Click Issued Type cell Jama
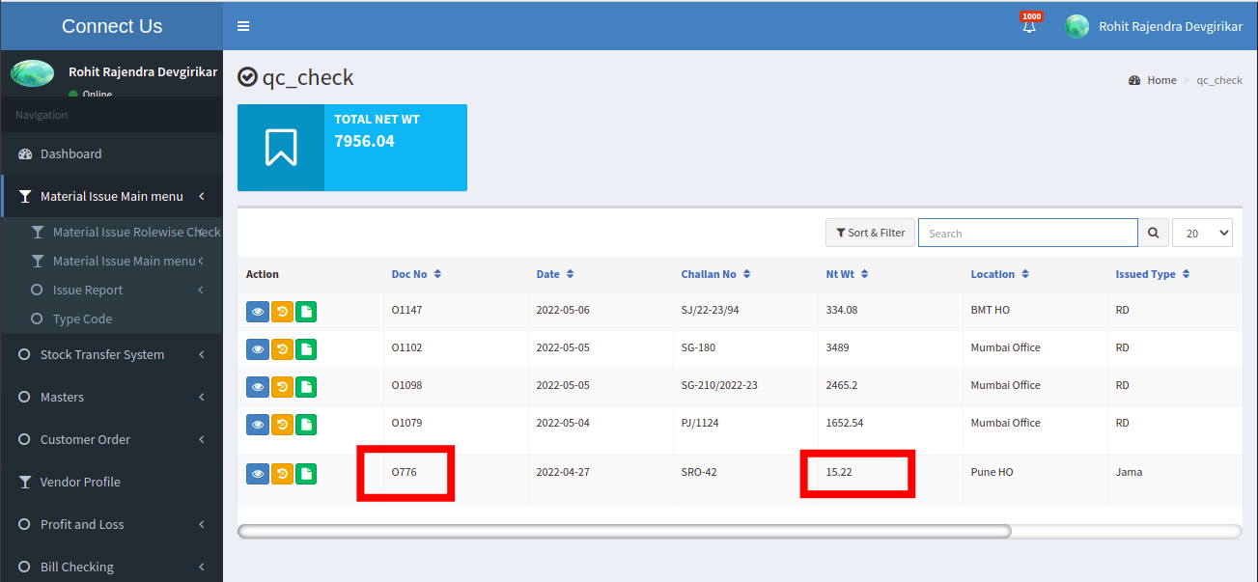 [1129, 472]
